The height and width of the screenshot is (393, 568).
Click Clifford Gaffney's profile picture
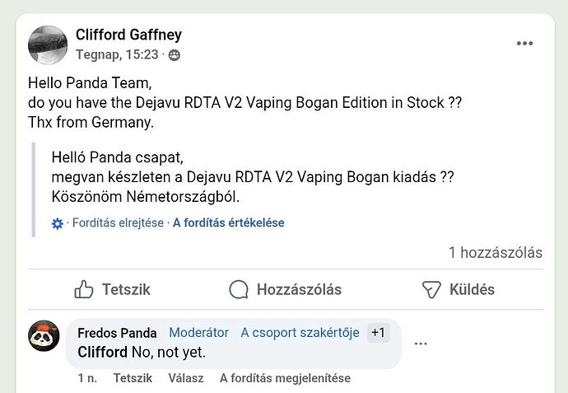(x=48, y=44)
